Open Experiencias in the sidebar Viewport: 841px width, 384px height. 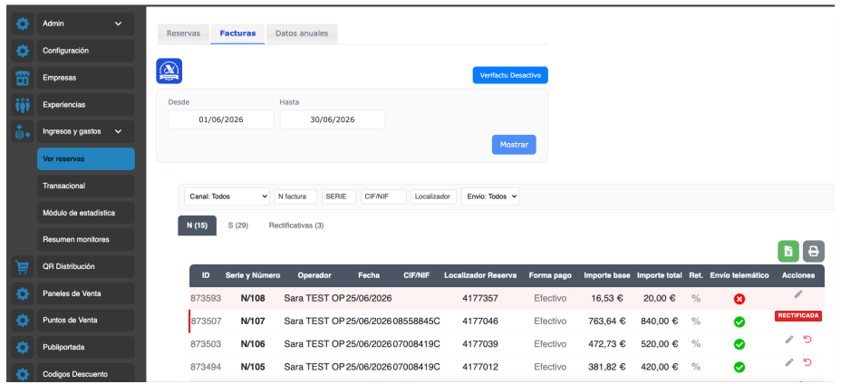click(x=86, y=104)
